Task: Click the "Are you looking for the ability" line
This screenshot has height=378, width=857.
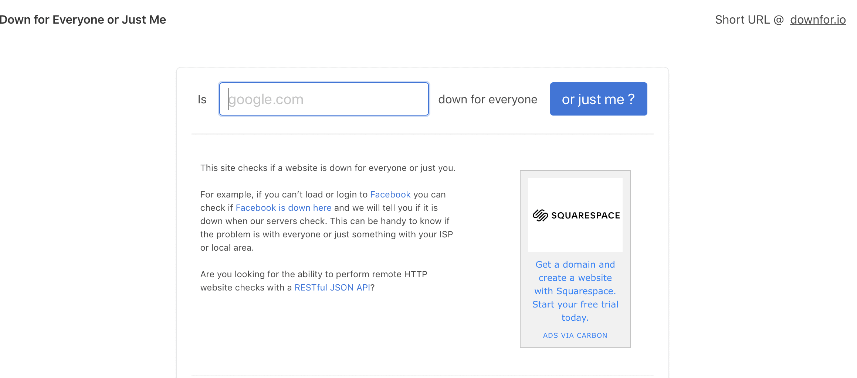Action: tap(314, 274)
